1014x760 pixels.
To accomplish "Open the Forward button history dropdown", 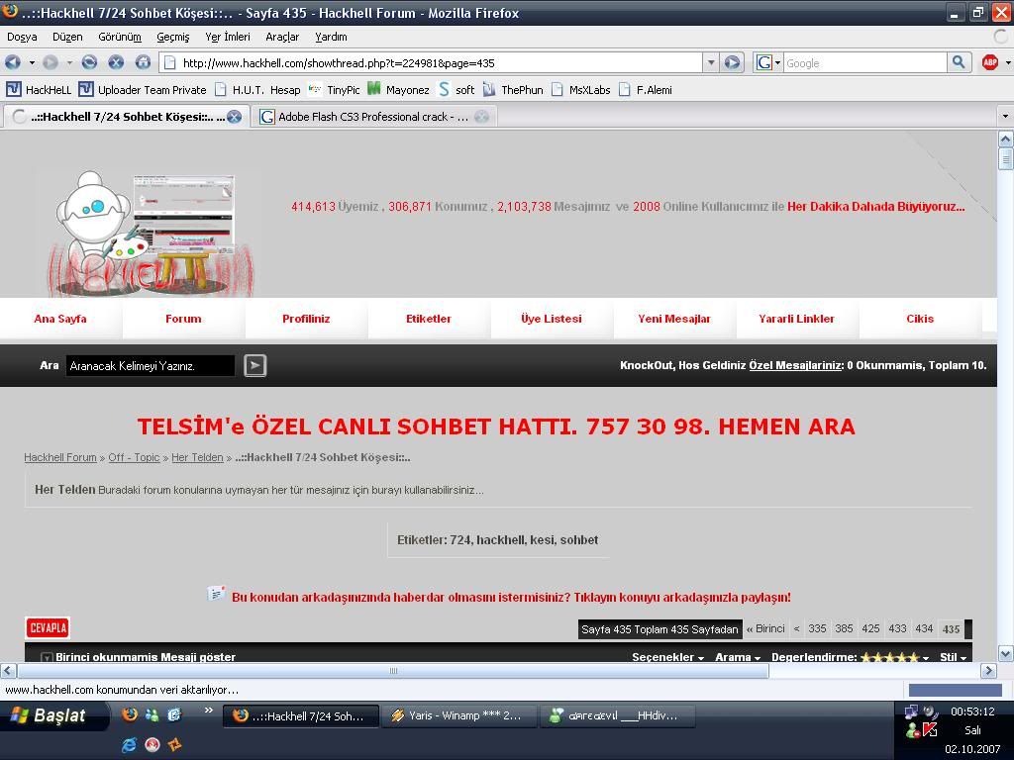I will coord(69,62).
